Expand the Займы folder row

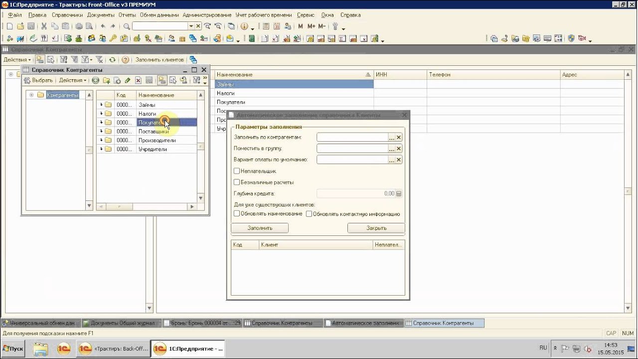101,105
